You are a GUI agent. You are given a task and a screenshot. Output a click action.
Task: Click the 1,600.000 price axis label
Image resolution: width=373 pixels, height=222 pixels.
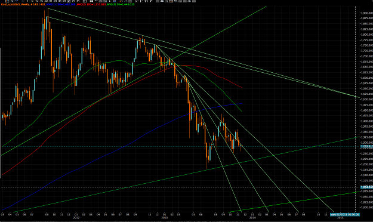(366, 78)
